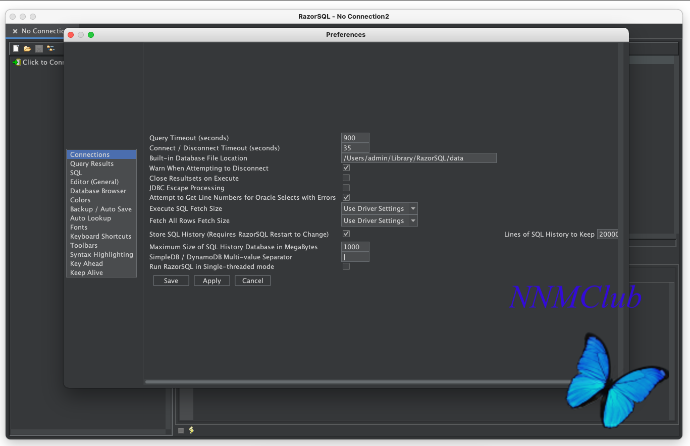Enable JDBC Escape Processing checkbox
Image resolution: width=690 pixels, height=446 pixels.
(346, 188)
